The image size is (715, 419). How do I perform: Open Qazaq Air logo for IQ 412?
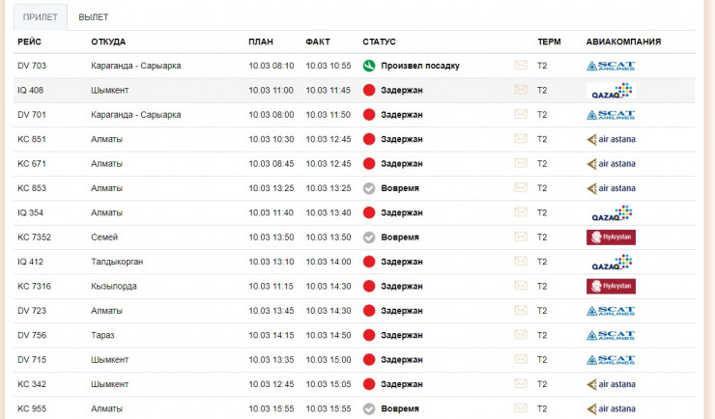611,262
